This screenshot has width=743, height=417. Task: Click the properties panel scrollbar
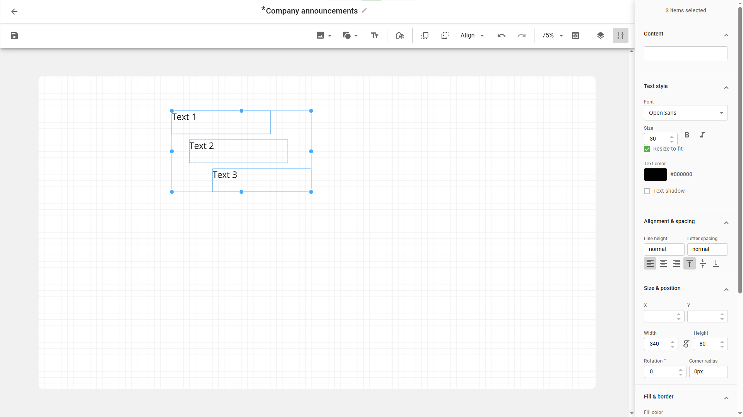click(x=740, y=151)
